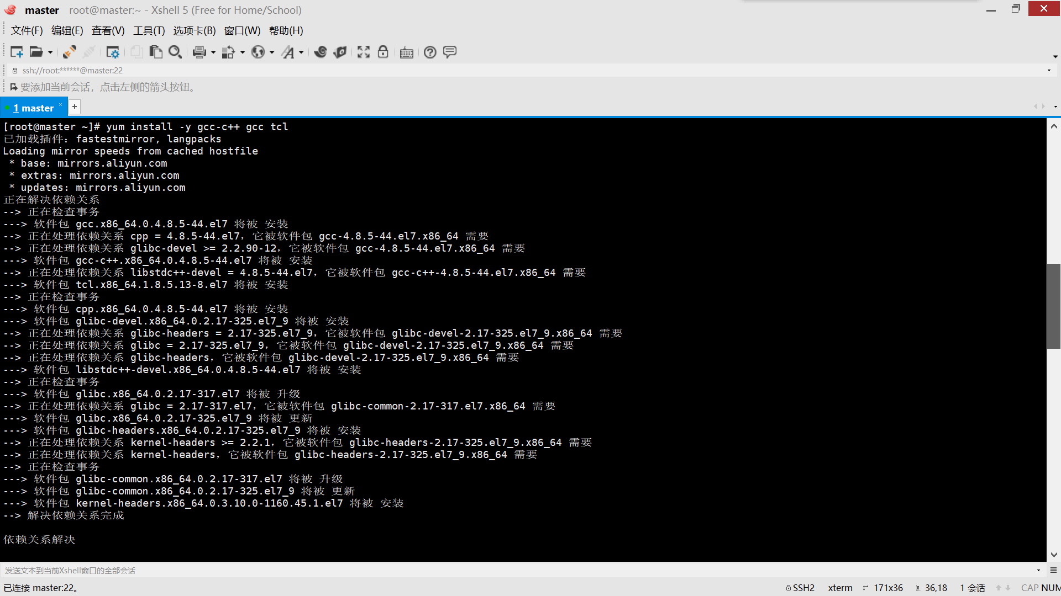Expand the Open folder dropdown arrow

point(50,52)
